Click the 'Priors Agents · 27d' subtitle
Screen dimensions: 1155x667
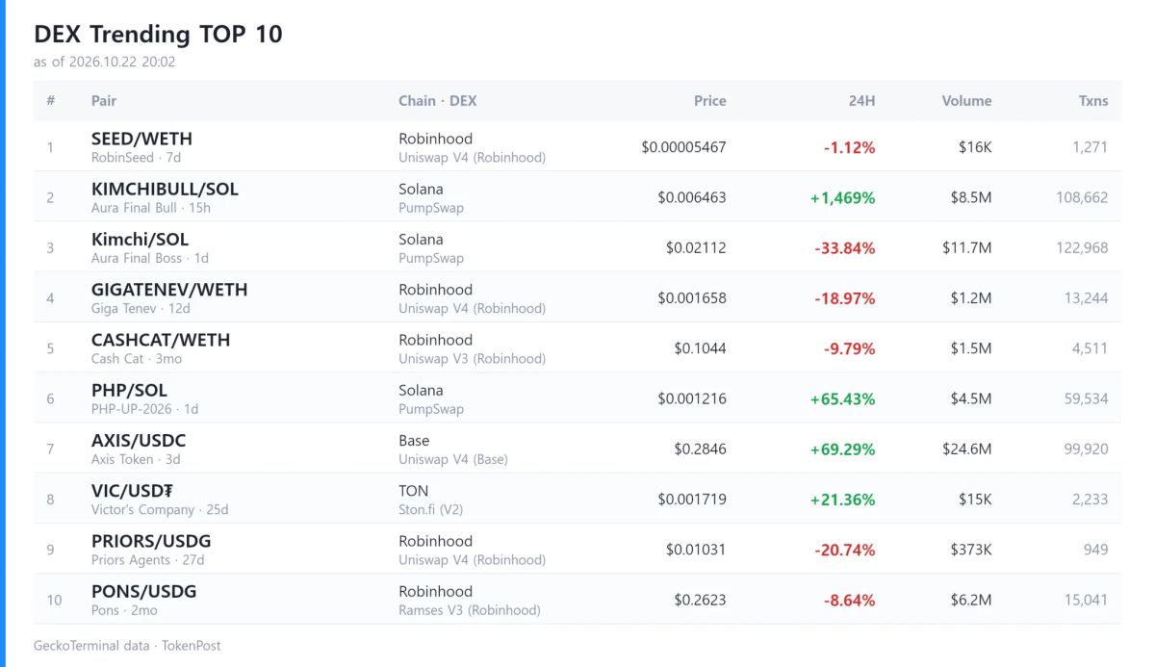click(148, 559)
